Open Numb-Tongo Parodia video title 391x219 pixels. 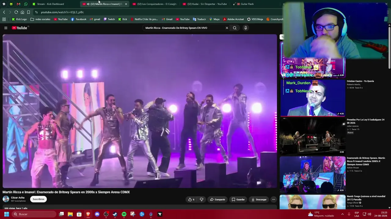click(x=366, y=198)
